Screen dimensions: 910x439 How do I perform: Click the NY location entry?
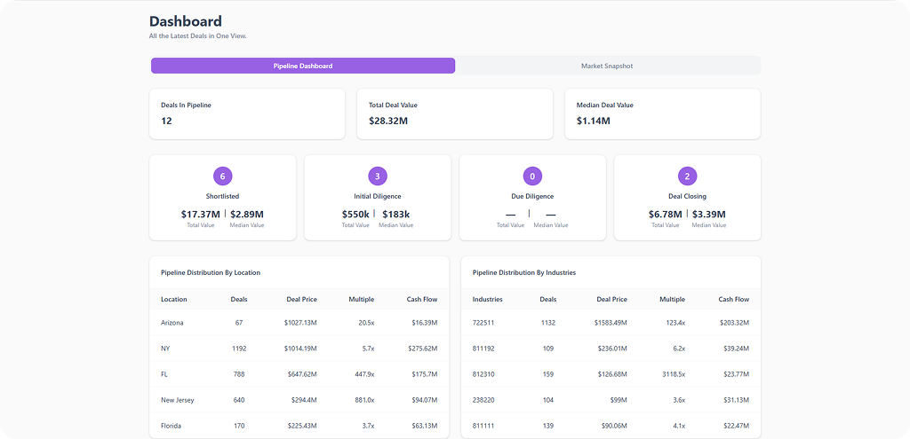click(x=165, y=349)
